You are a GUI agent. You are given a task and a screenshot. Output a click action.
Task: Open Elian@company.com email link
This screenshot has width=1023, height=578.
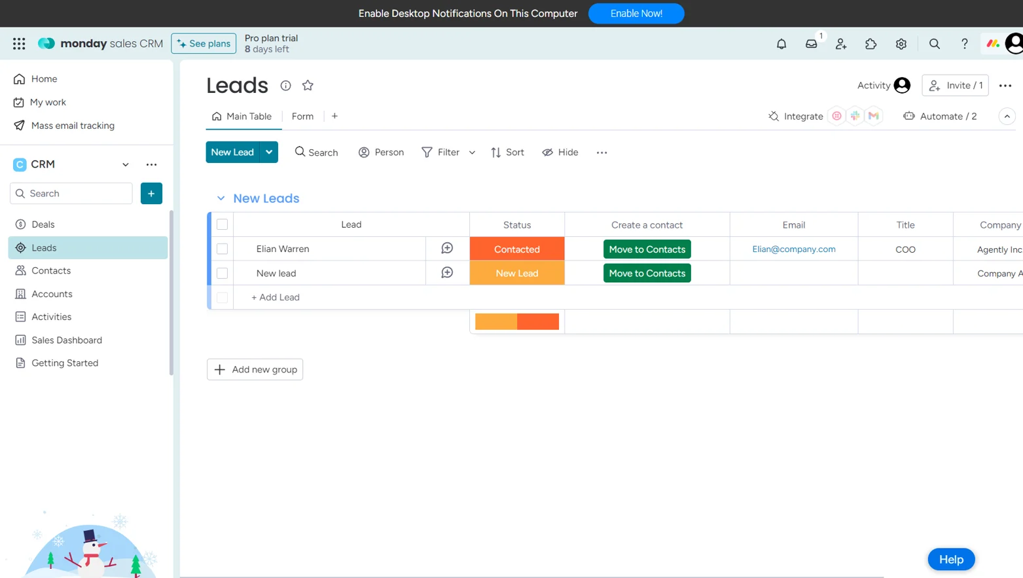(794, 249)
